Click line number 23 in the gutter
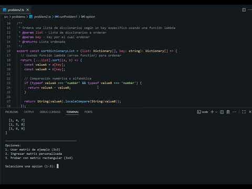This screenshot has height=189, width=252. click(8, 83)
